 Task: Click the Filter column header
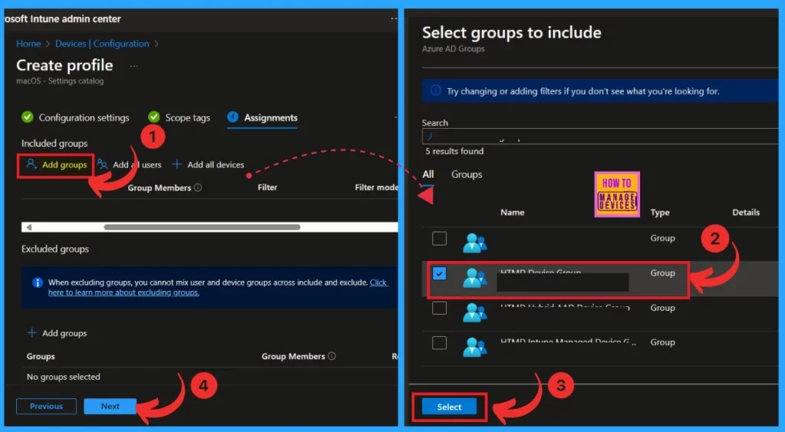coord(268,187)
